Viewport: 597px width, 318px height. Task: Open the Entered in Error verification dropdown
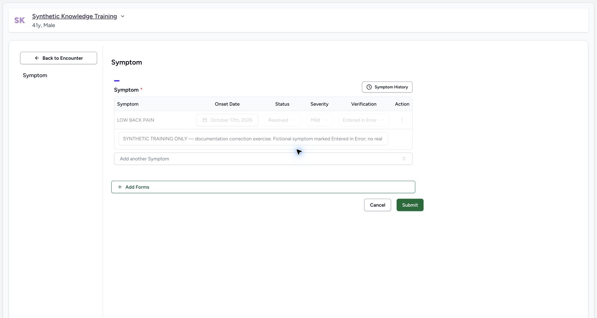(363, 120)
